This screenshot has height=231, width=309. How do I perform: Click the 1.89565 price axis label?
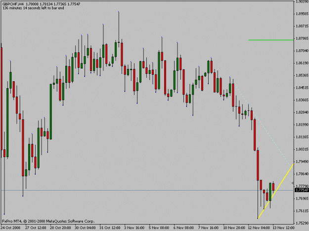pos(302,14)
